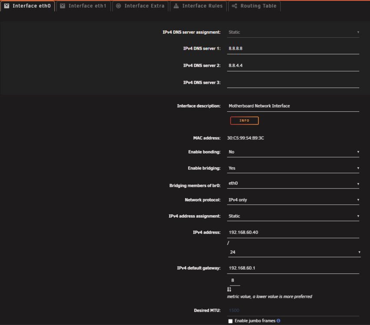The width and height of the screenshot is (370, 325).
Task: Click the gateway metric value field
Action: (x=235, y=280)
